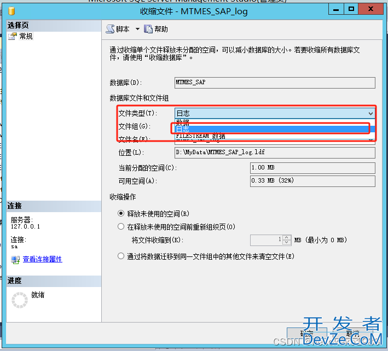Viewport: 388px width, 351px height.
Task: Click the 可用空间 value 0.33 MB (32%)
Action: [x=312, y=181]
